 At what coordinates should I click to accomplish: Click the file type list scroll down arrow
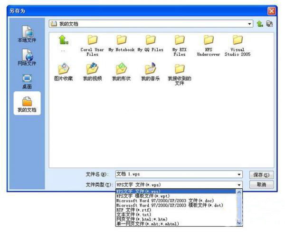(239, 222)
